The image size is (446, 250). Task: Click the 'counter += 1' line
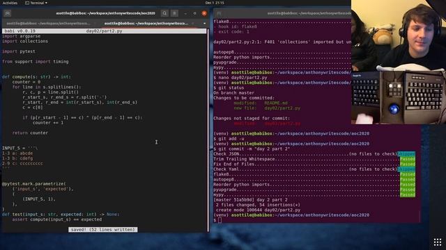click(48, 123)
